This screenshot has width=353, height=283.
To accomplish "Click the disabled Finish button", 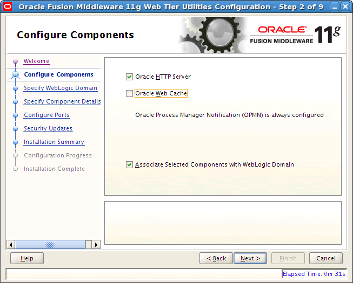I will click(x=288, y=258).
